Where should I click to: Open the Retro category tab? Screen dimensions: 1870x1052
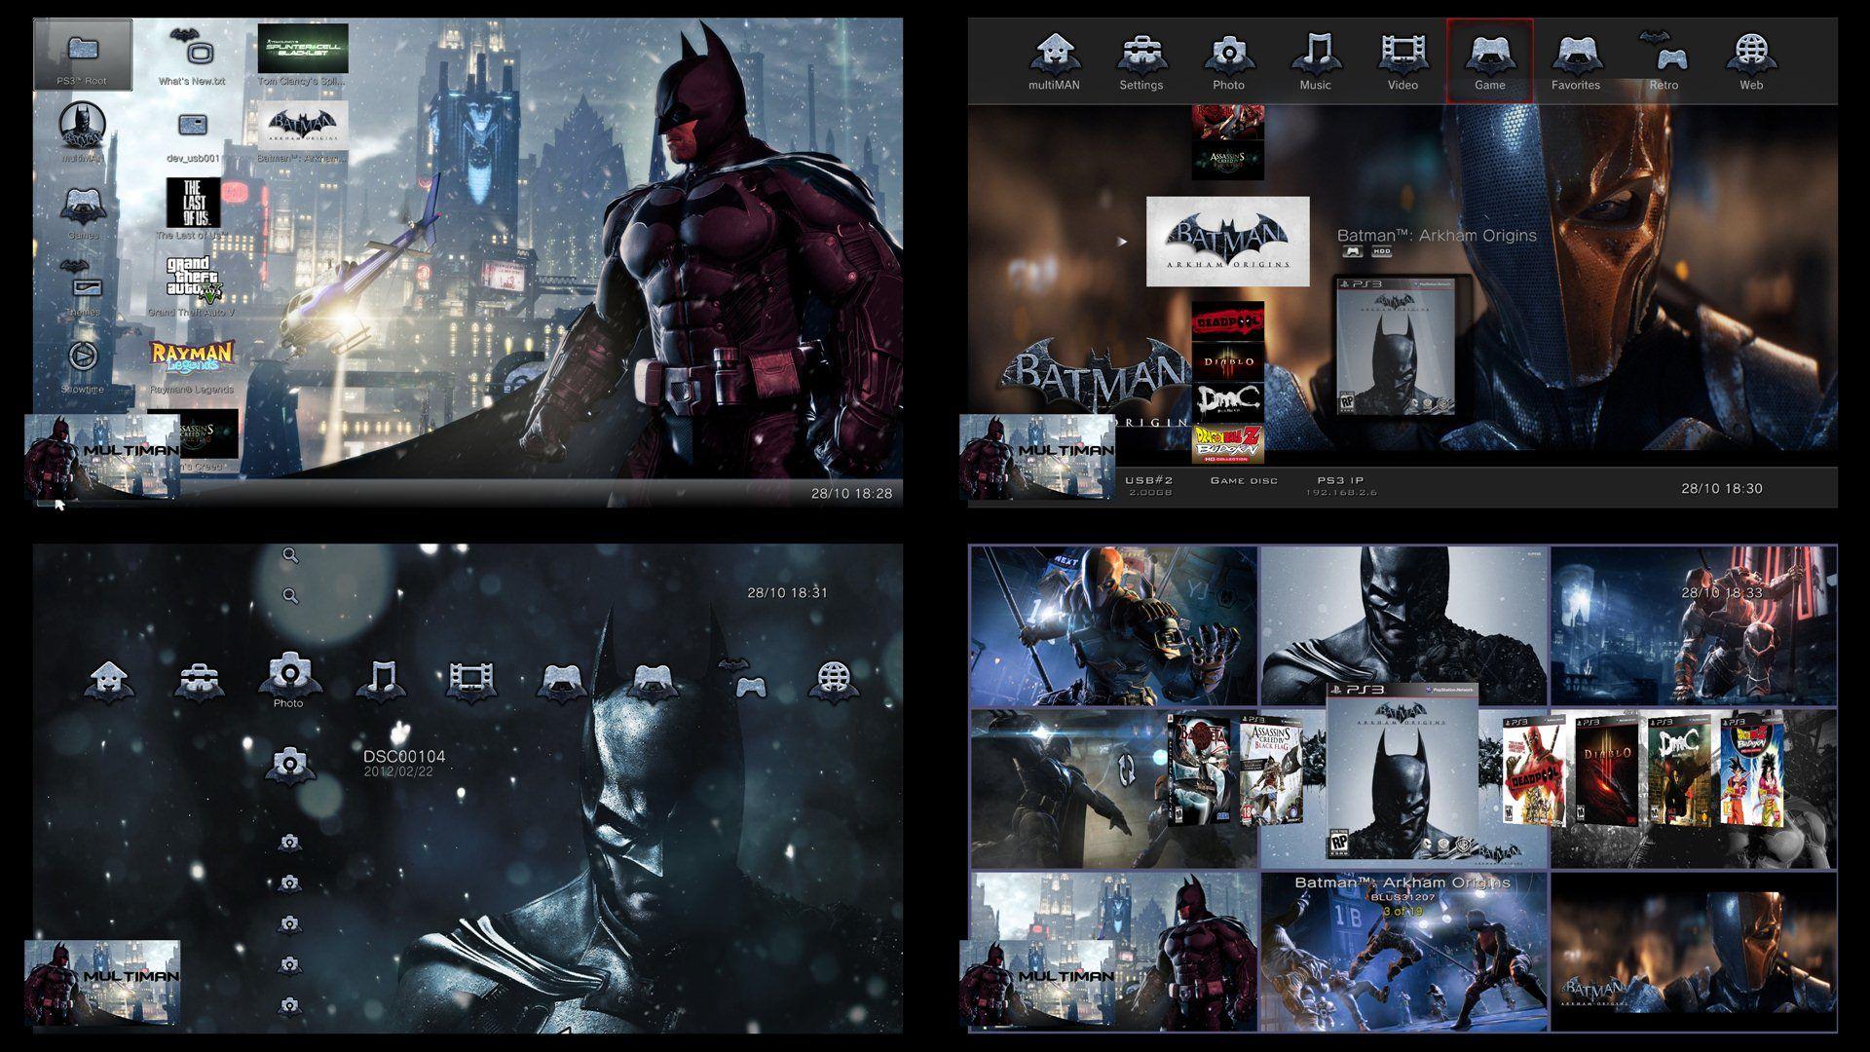1664,58
